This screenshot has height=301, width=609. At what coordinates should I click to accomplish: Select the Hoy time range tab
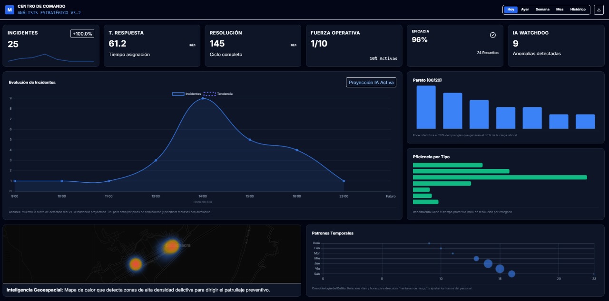(x=511, y=9)
